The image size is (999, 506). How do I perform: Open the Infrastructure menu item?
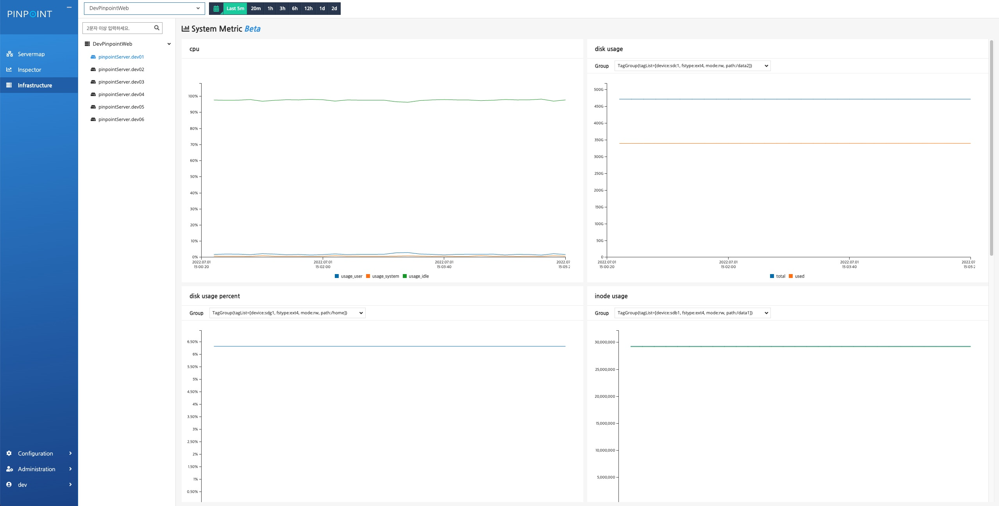(35, 85)
